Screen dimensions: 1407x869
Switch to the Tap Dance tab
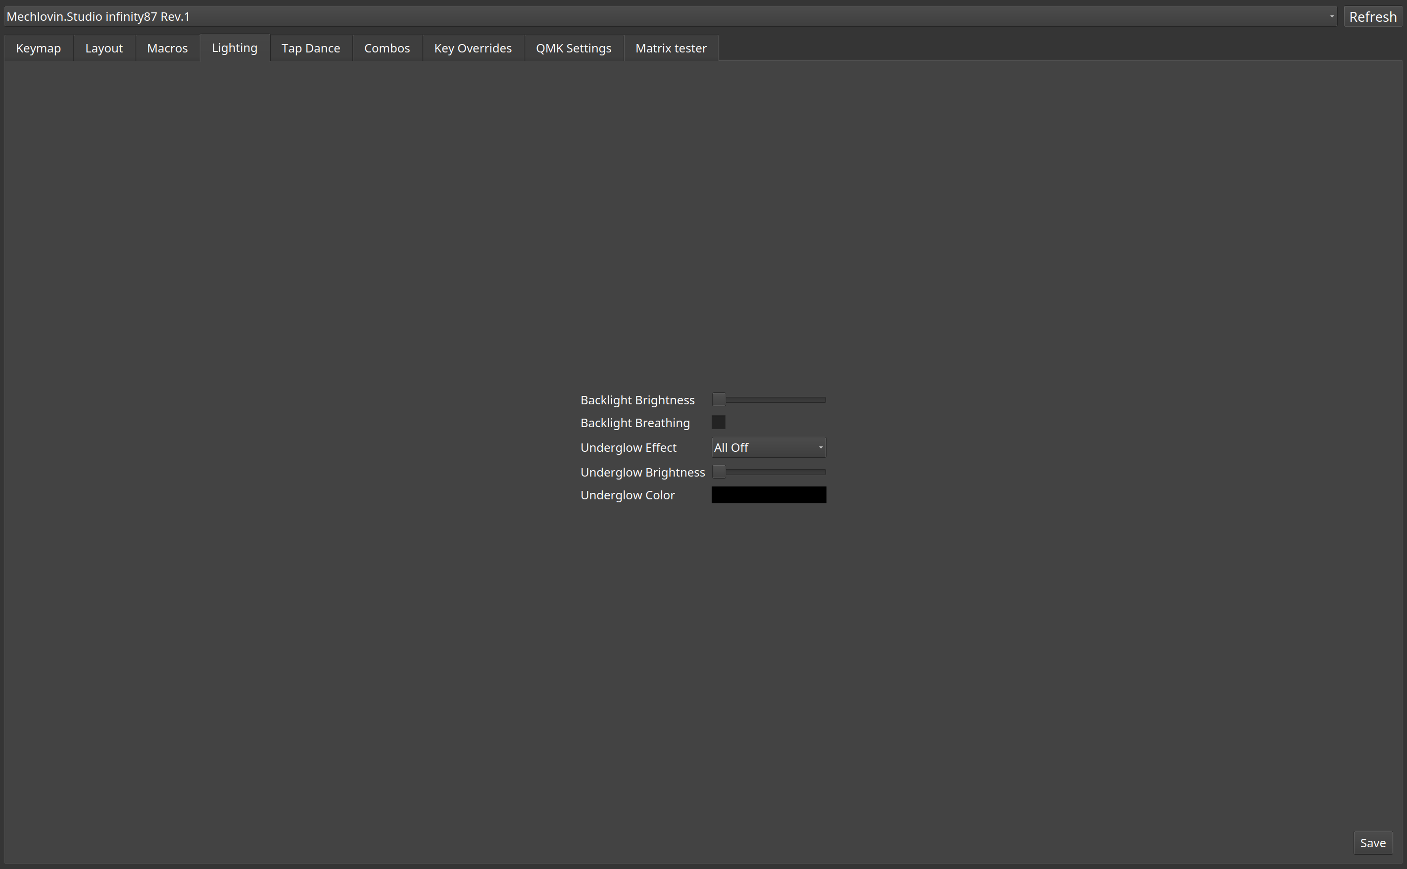coord(311,48)
